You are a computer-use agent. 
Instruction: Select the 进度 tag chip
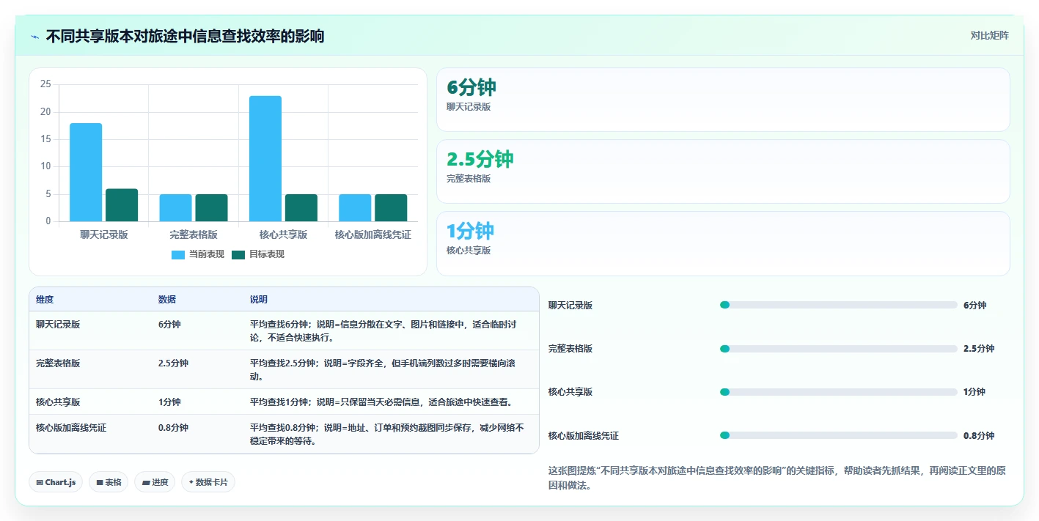(155, 482)
